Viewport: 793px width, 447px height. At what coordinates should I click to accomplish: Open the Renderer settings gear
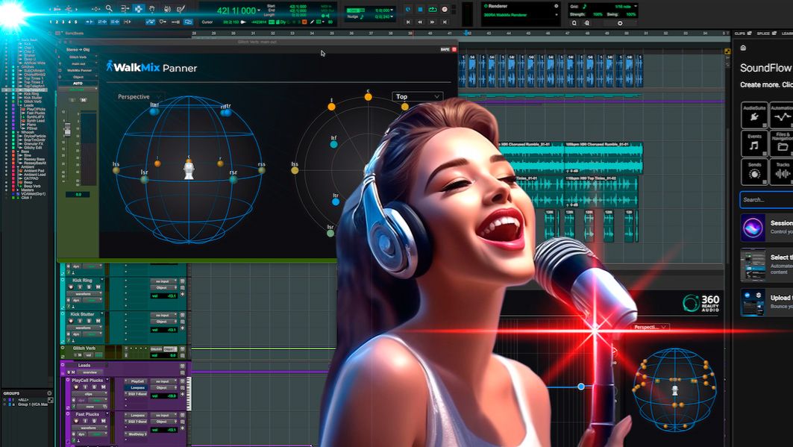click(557, 6)
